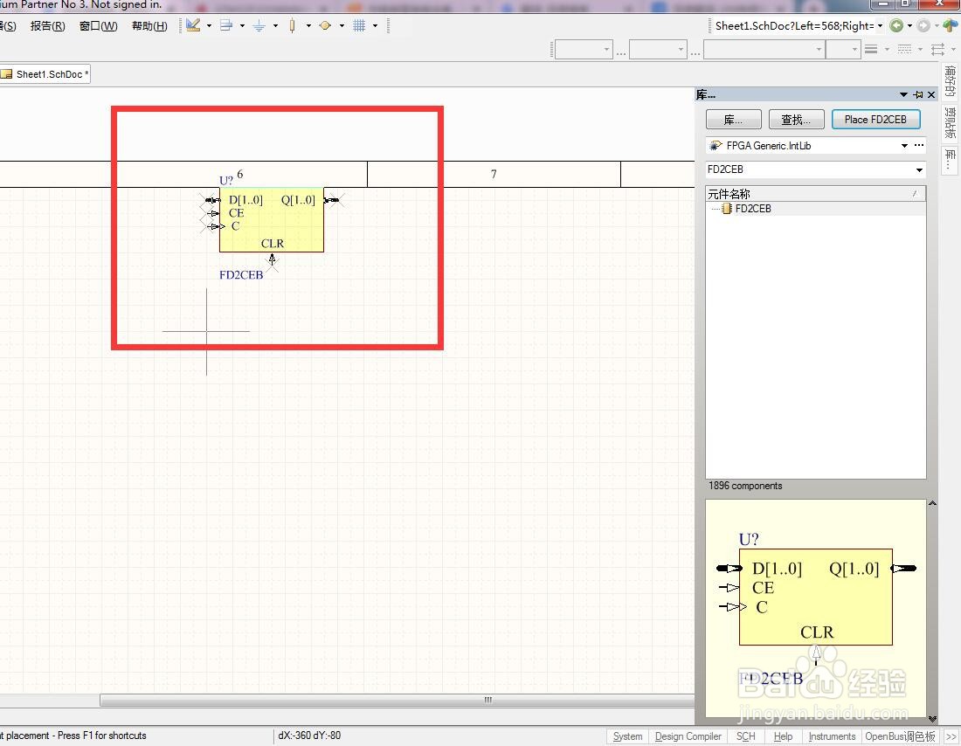
Task: Open the Sheet1.SchDoc address bar dropdown
Action: click(880, 25)
